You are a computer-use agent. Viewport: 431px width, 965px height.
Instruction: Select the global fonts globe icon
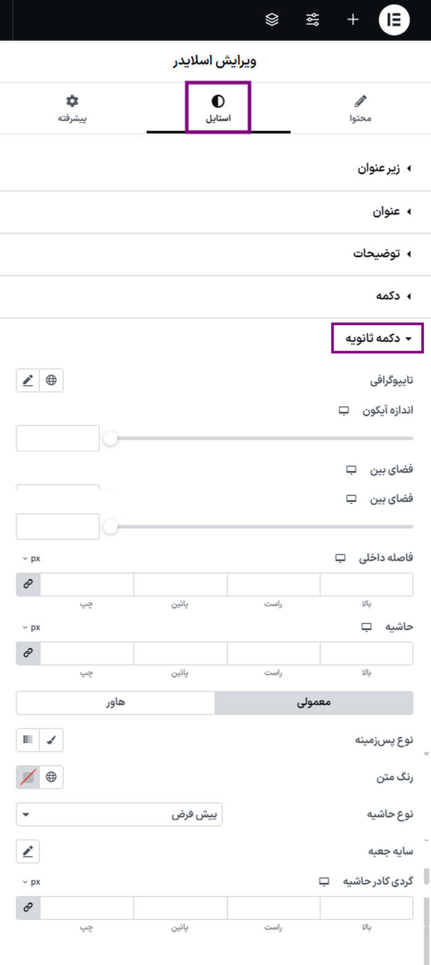click(x=52, y=380)
